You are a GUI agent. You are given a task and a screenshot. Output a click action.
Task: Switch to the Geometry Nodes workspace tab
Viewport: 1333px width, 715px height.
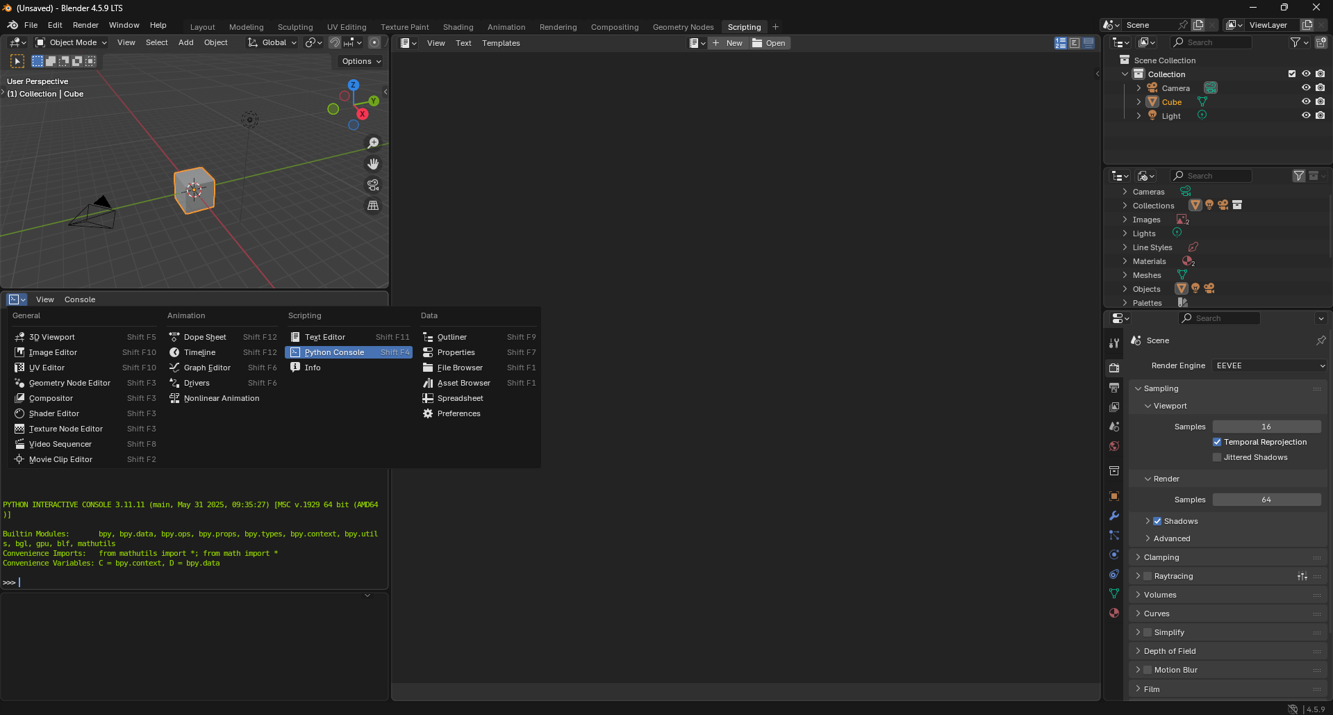point(683,27)
